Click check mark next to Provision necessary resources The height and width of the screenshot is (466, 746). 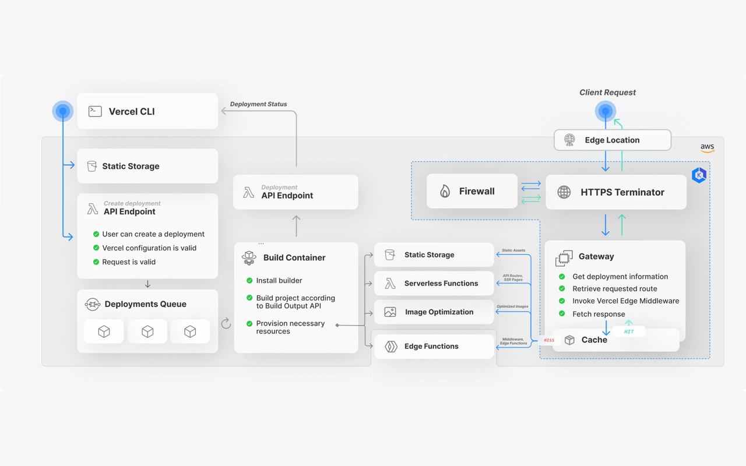click(x=249, y=324)
